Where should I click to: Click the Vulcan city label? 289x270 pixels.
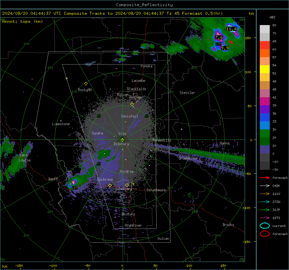[163, 239]
